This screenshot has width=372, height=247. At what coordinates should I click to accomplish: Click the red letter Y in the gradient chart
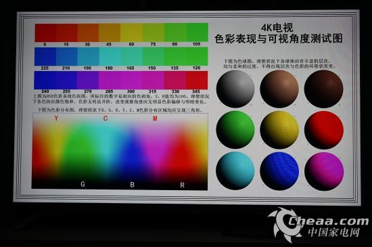click(x=56, y=118)
